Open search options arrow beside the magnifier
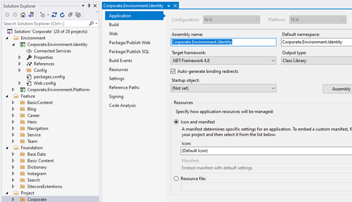The image size is (352, 202). pos(97,23)
